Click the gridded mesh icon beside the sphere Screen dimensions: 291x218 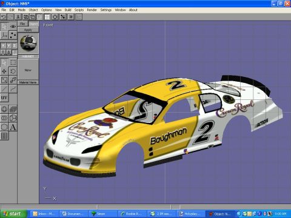coord(13,110)
